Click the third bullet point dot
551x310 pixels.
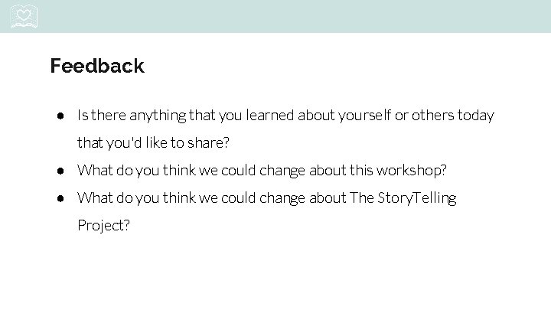[58, 198]
